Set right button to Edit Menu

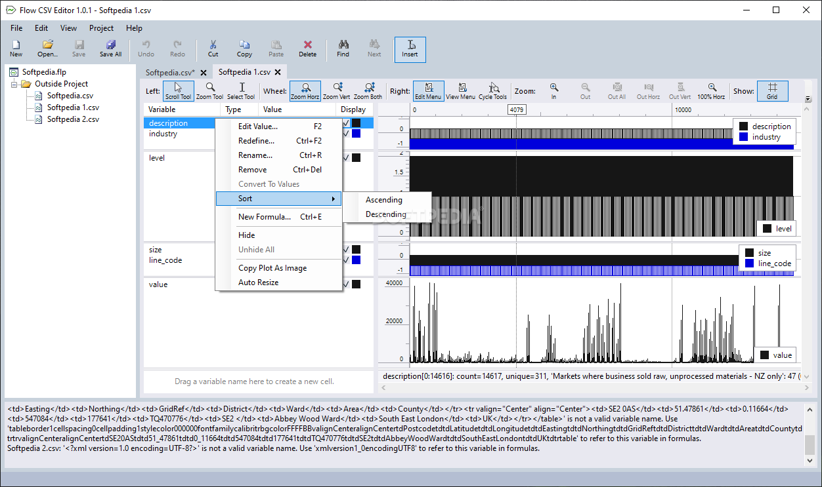[429, 91]
